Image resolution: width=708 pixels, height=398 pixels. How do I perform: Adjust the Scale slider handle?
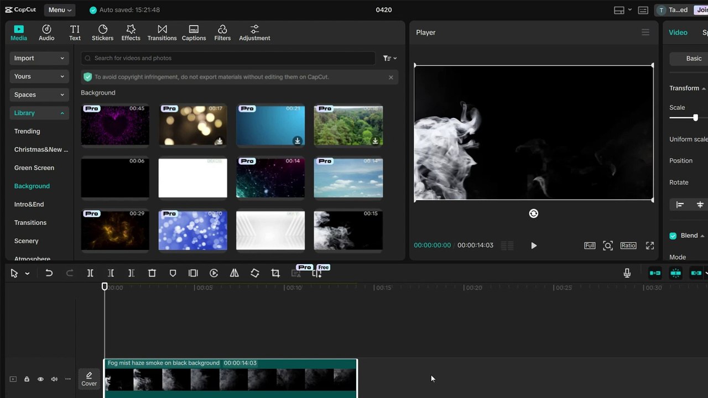[x=695, y=117]
